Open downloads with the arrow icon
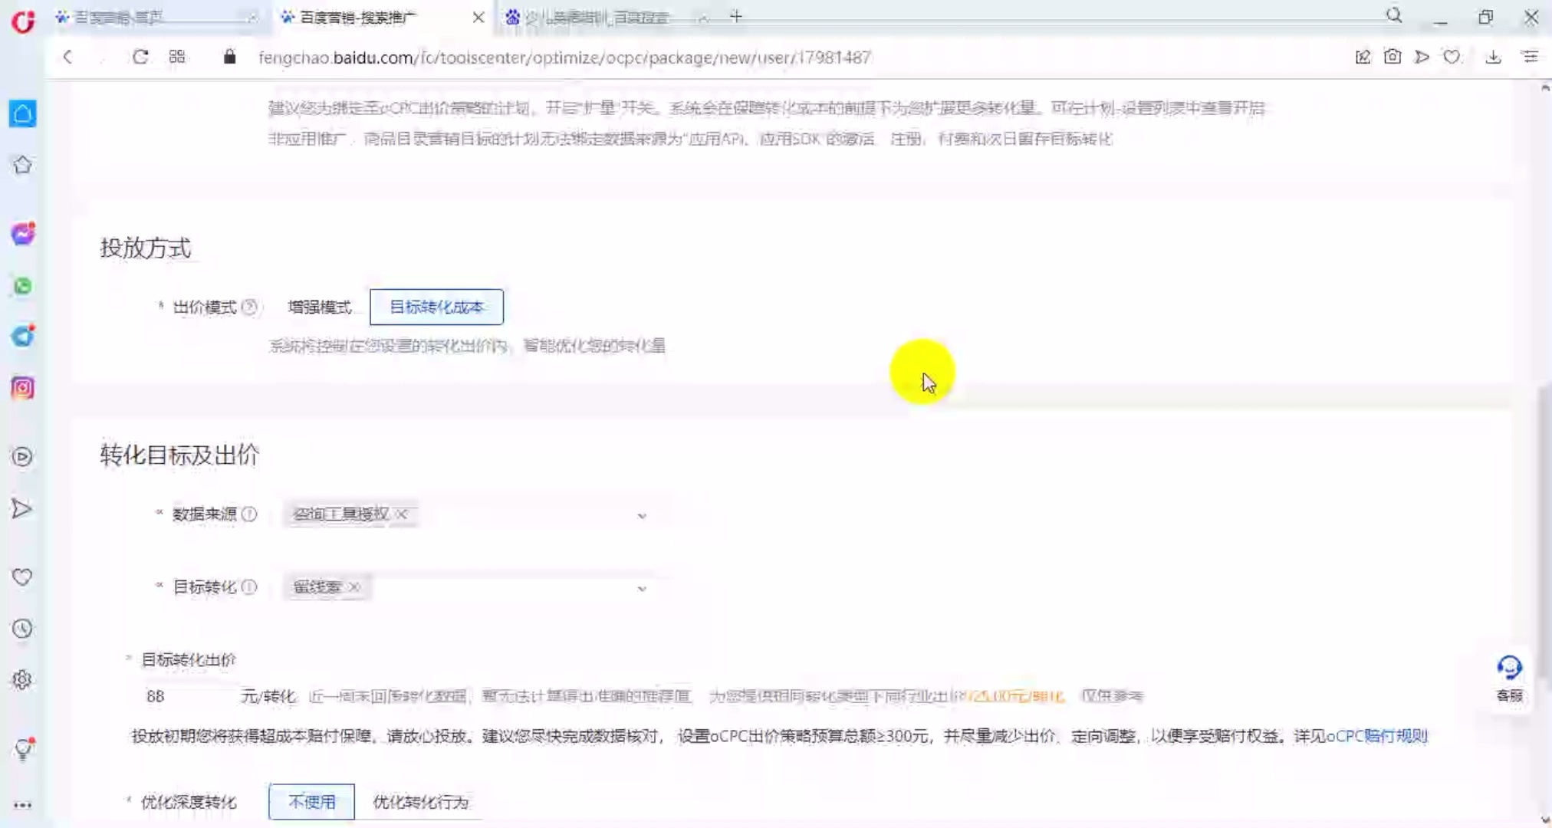Viewport: 1552px width, 828px height. click(x=1494, y=56)
